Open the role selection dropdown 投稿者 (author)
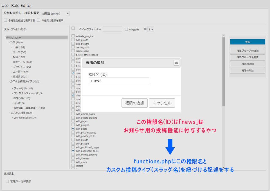270x191 pixels. 55,14
